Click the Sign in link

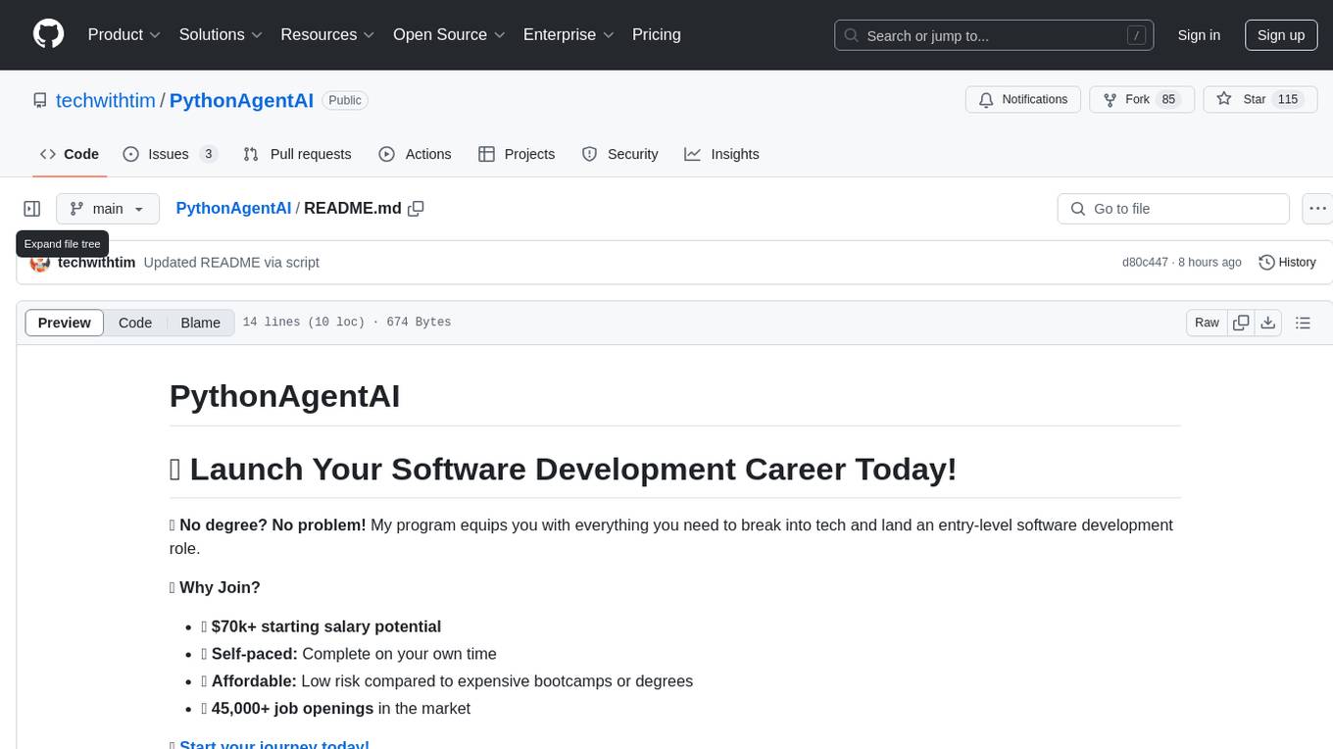click(x=1199, y=35)
